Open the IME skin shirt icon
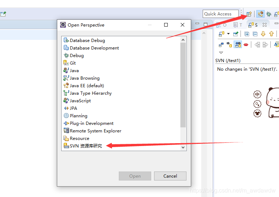This screenshot has width=279, height=197. 257,113
